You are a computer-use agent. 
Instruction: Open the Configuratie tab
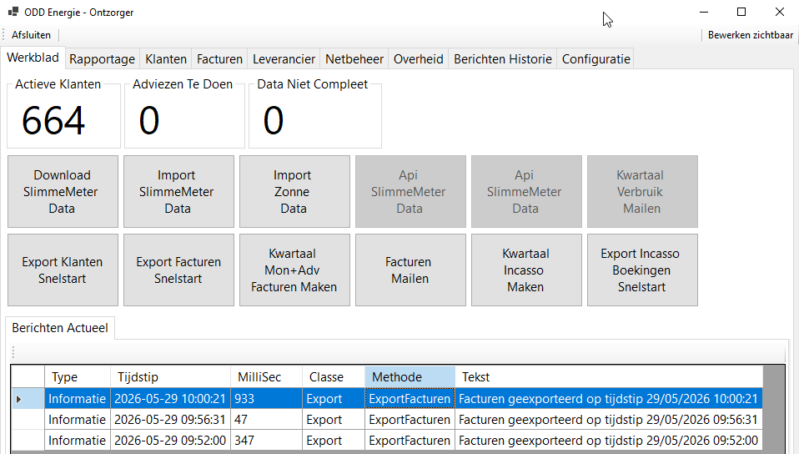click(595, 59)
